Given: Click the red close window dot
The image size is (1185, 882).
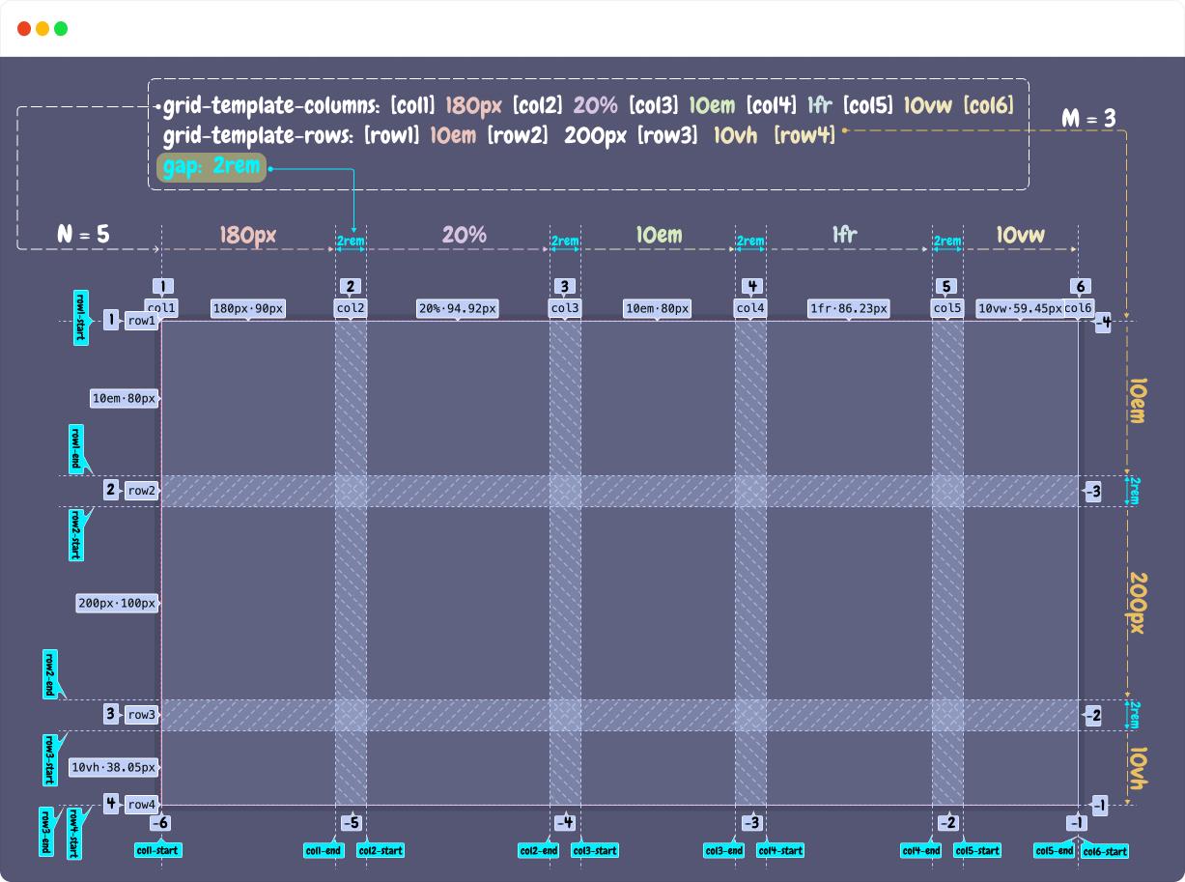Looking at the screenshot, I should 24,29.
